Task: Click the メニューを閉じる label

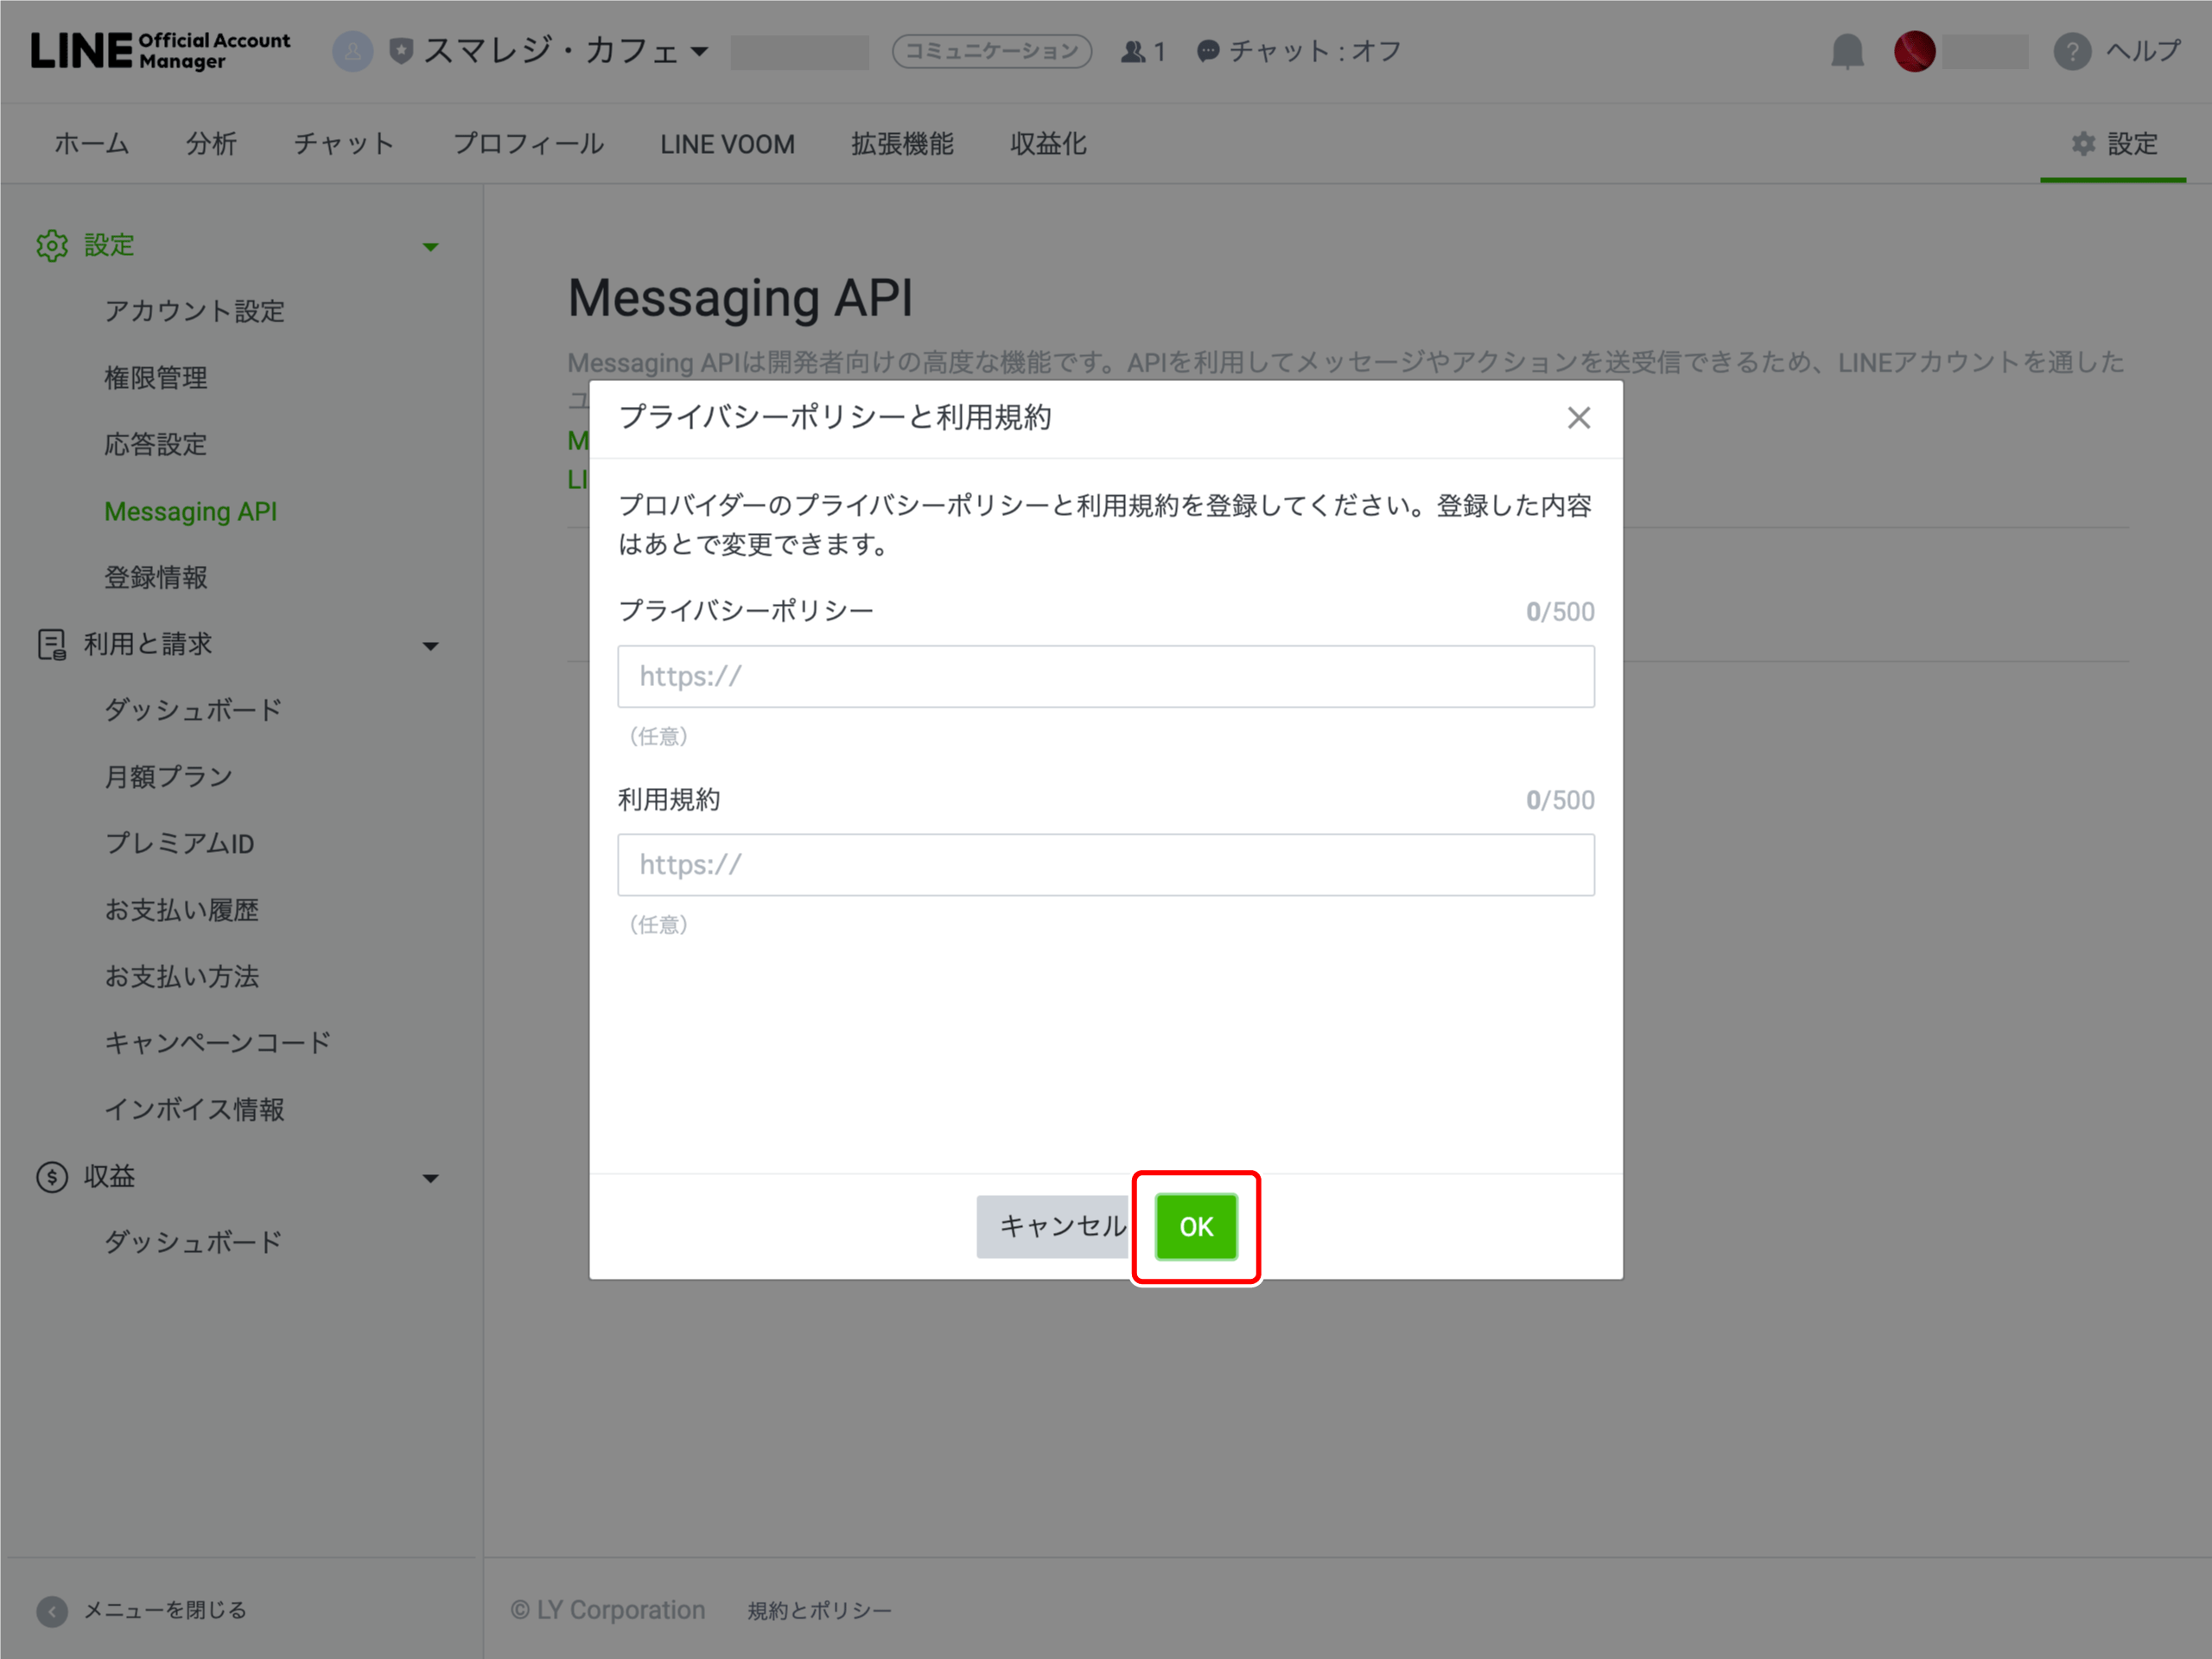Action: coord(165,1610)
